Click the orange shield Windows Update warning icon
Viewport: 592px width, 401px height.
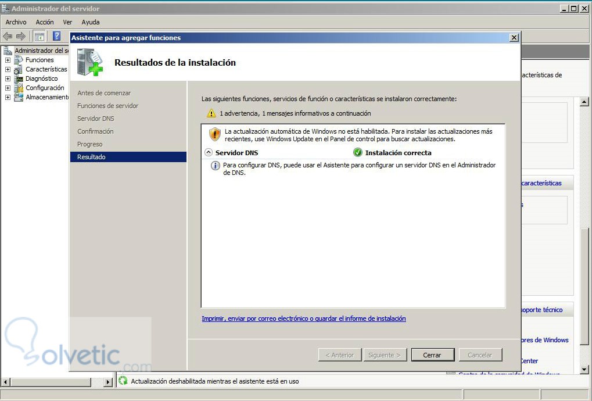click(x=214, y=134)
